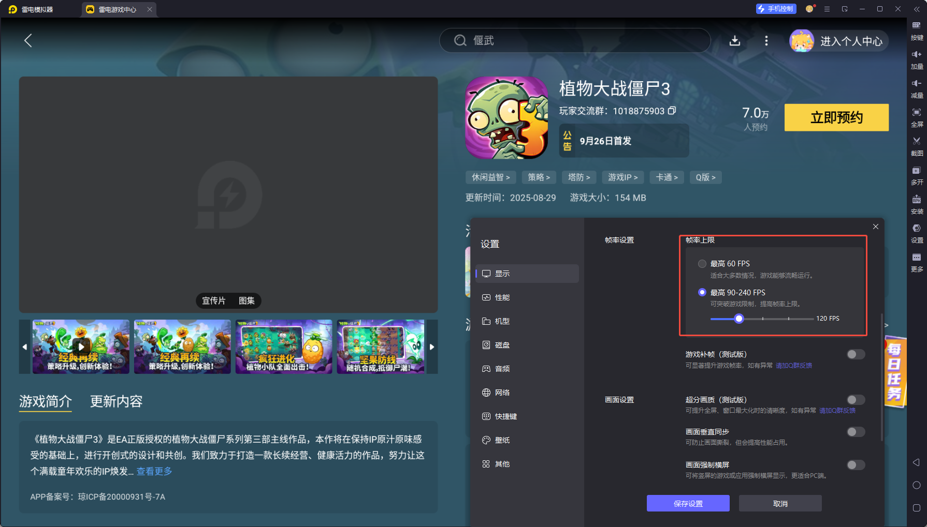
Task: Enable 画面强制横屏 switch
Action: [x=856, y=465]
